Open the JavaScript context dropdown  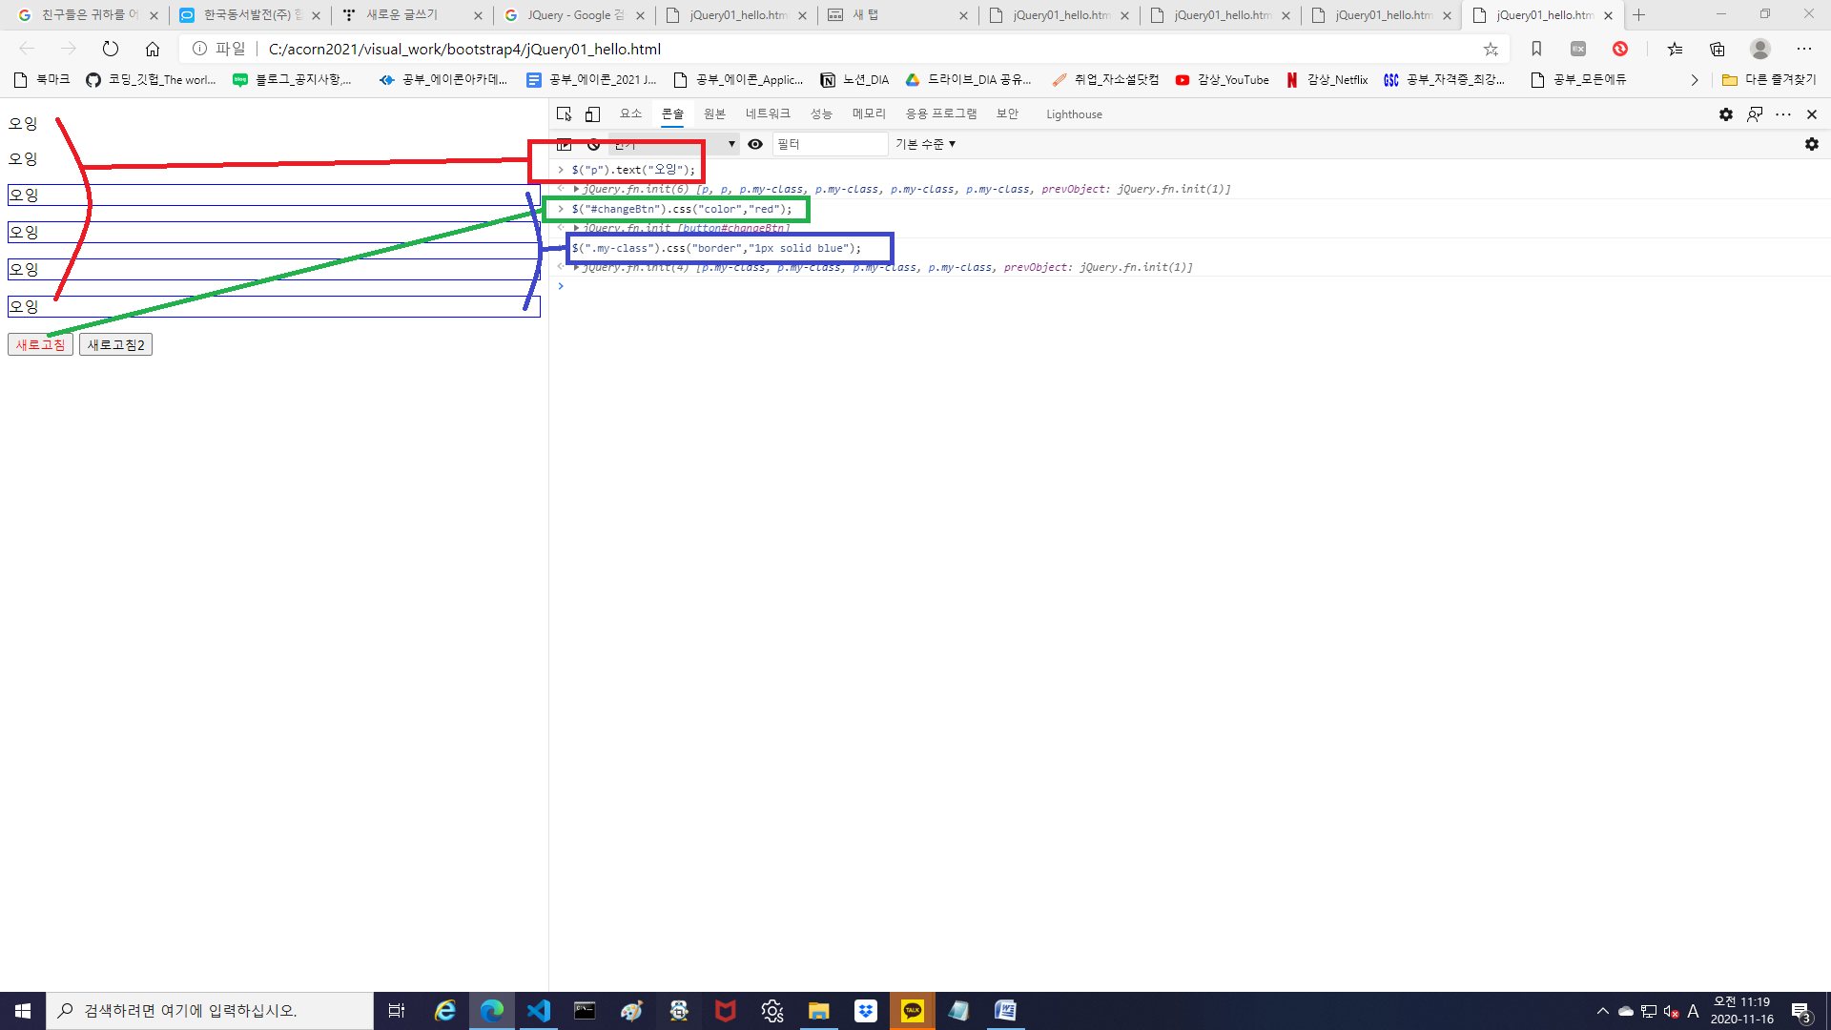pyautogui.click(x=674, y=144)
